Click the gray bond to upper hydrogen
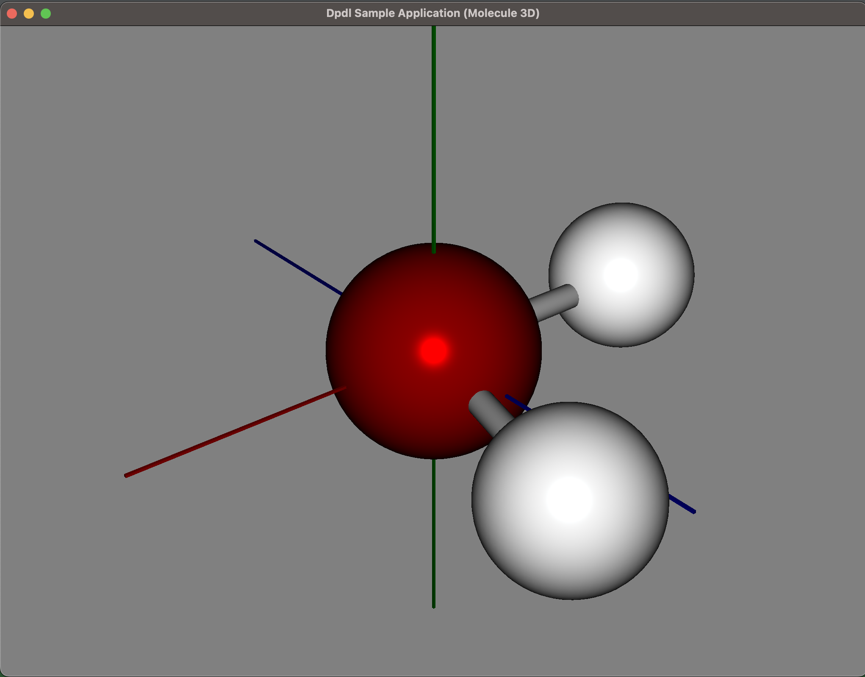865x677 pixels. coord(554,303)
